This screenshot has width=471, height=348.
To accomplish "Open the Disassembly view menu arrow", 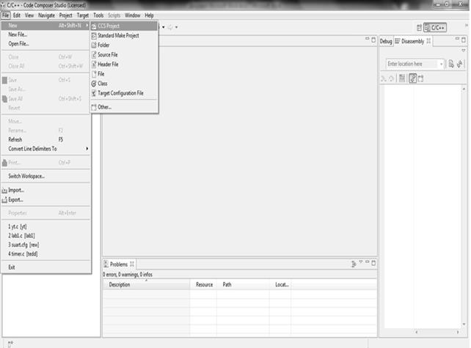I will [x=464, y=51].
